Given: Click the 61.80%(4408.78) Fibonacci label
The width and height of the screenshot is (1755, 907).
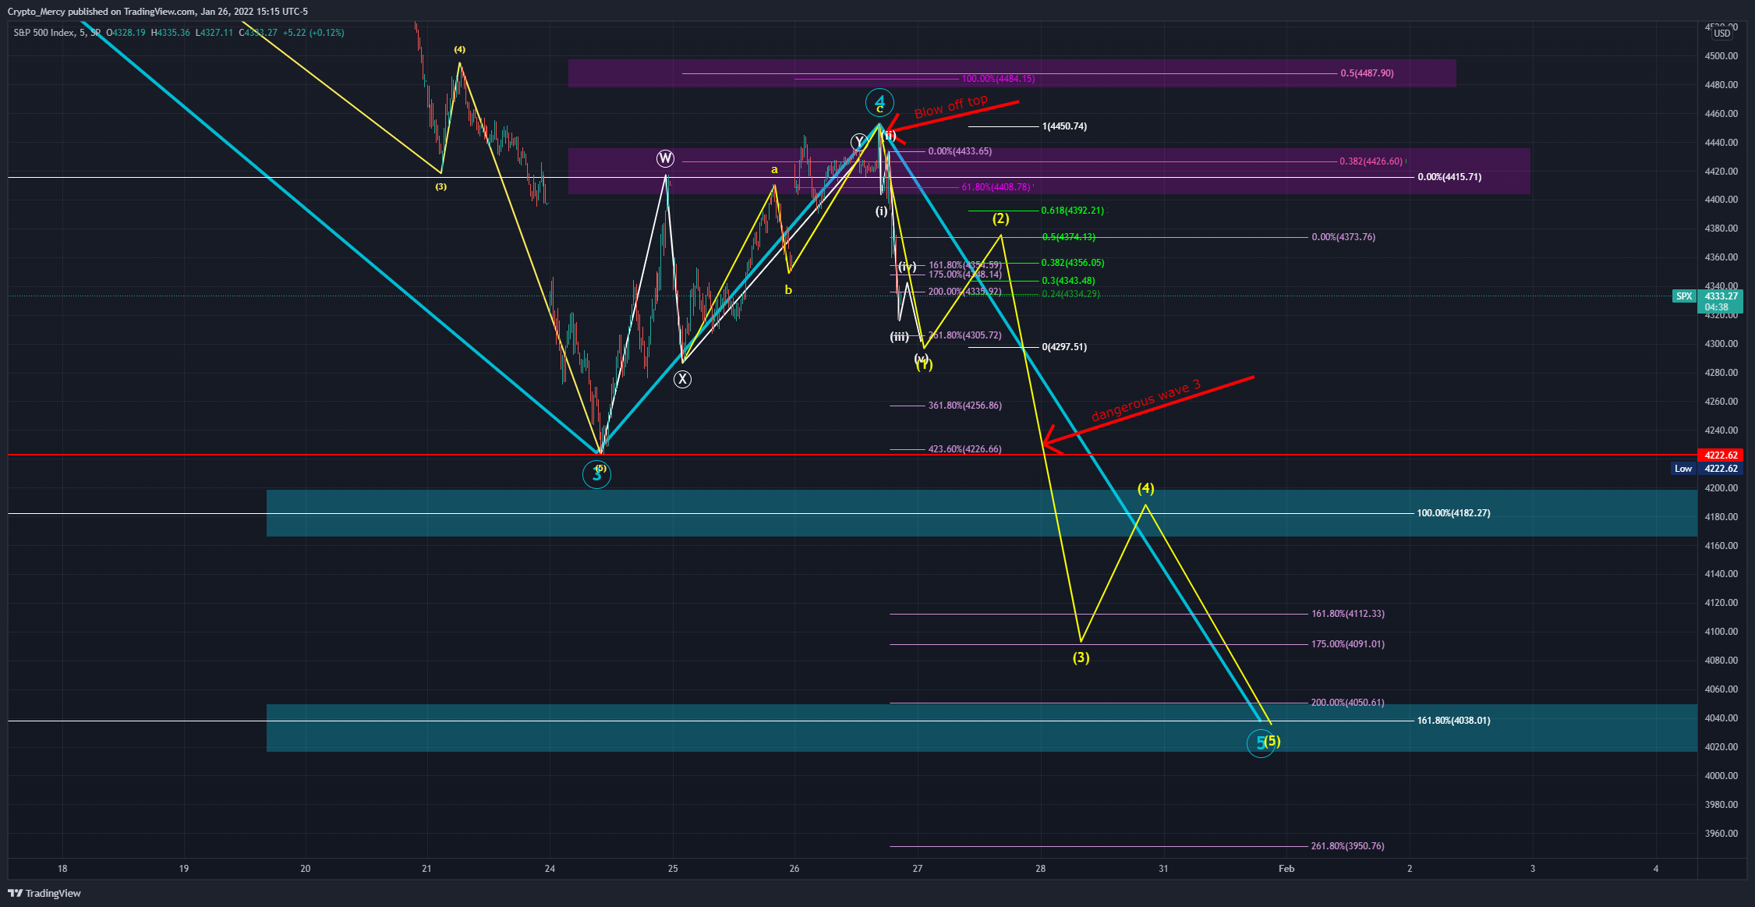Looking at the screenshot, I should pyautogui.click(x=996, y=187).
